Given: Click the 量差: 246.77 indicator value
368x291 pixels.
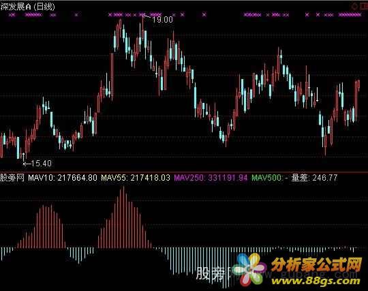Looking at the screenshot, I should pos(314,178).
